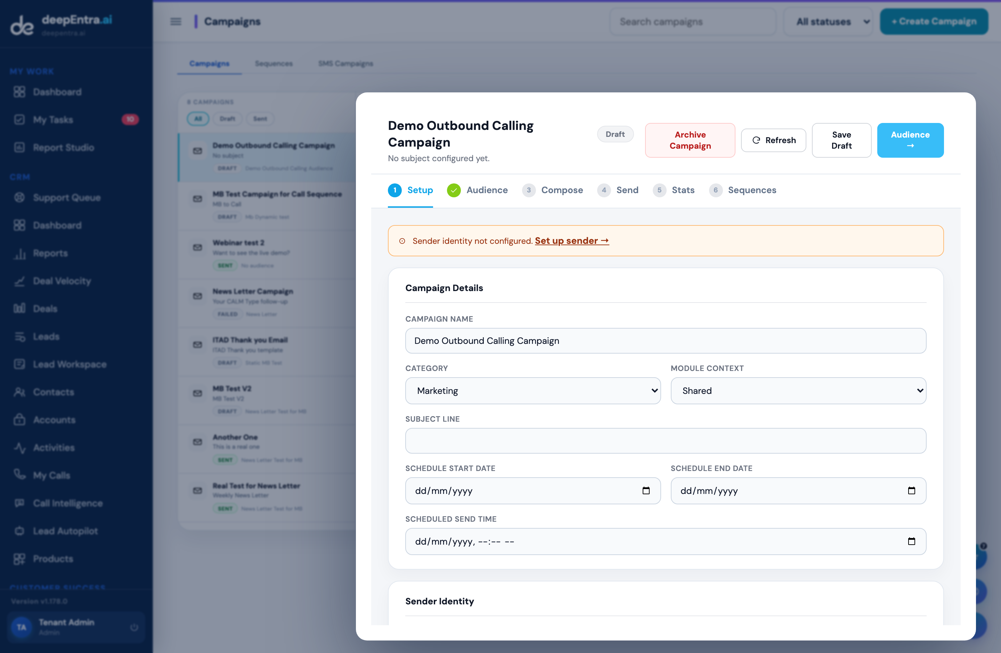Open the All statuses filter dropdown
The image size is (1001, 653).
829,22
